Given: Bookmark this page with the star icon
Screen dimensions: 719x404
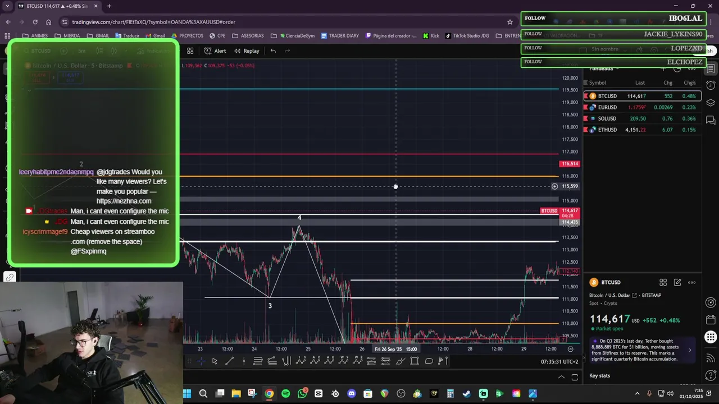Looking at the screenshot, I should pos(510,22).
